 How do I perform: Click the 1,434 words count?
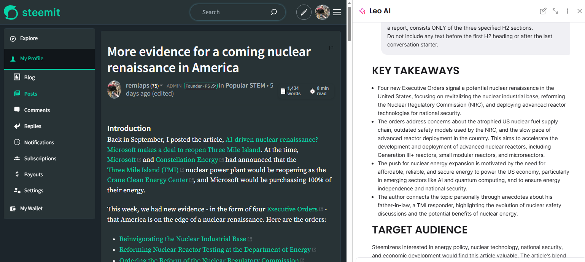pos(291,91)
